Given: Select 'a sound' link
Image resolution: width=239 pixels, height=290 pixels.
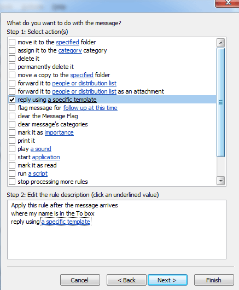Looking at the screenshot, I should [x=41, y=149].
